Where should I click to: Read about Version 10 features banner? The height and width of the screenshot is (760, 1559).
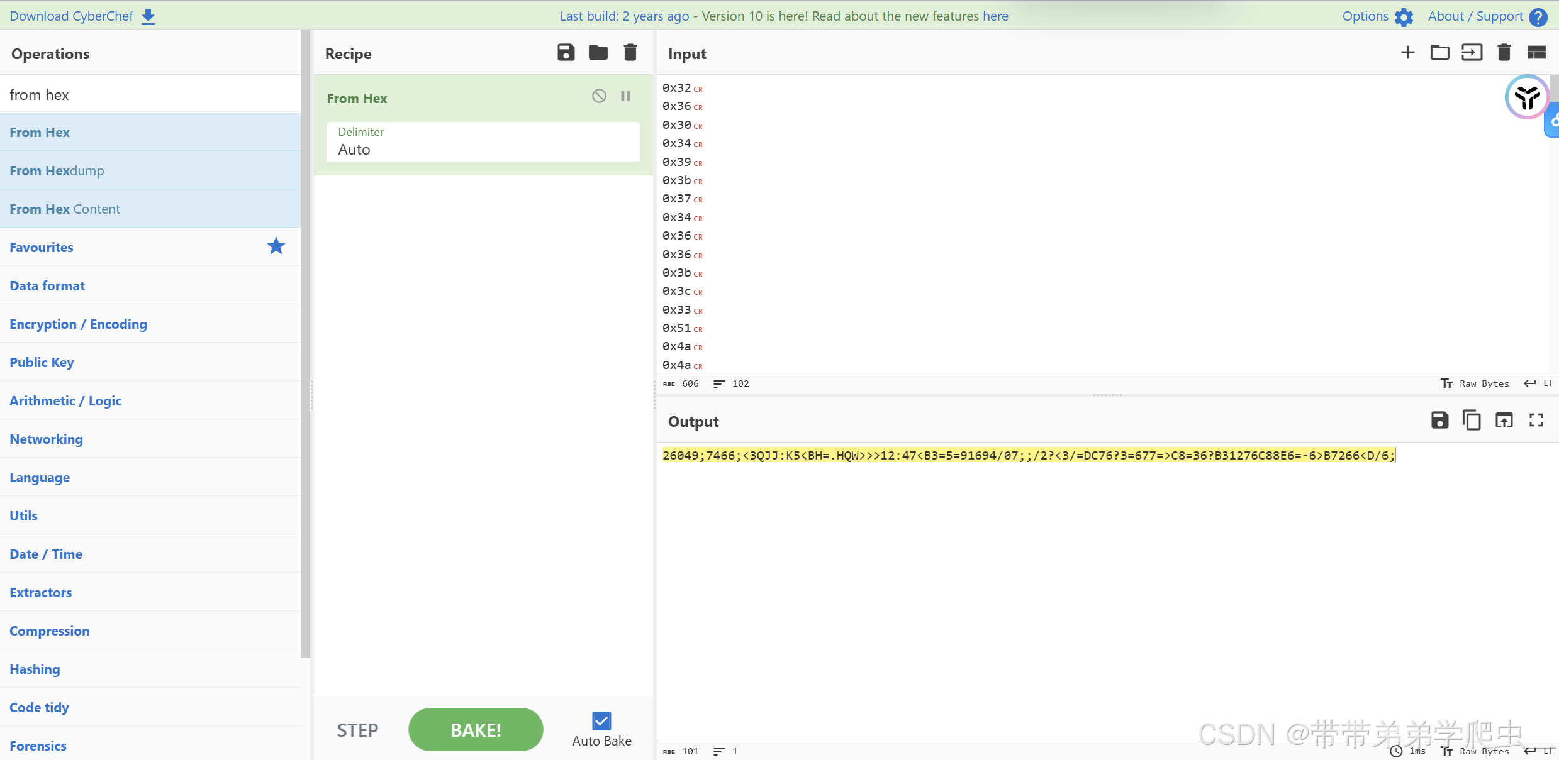(x=854, y=16)
